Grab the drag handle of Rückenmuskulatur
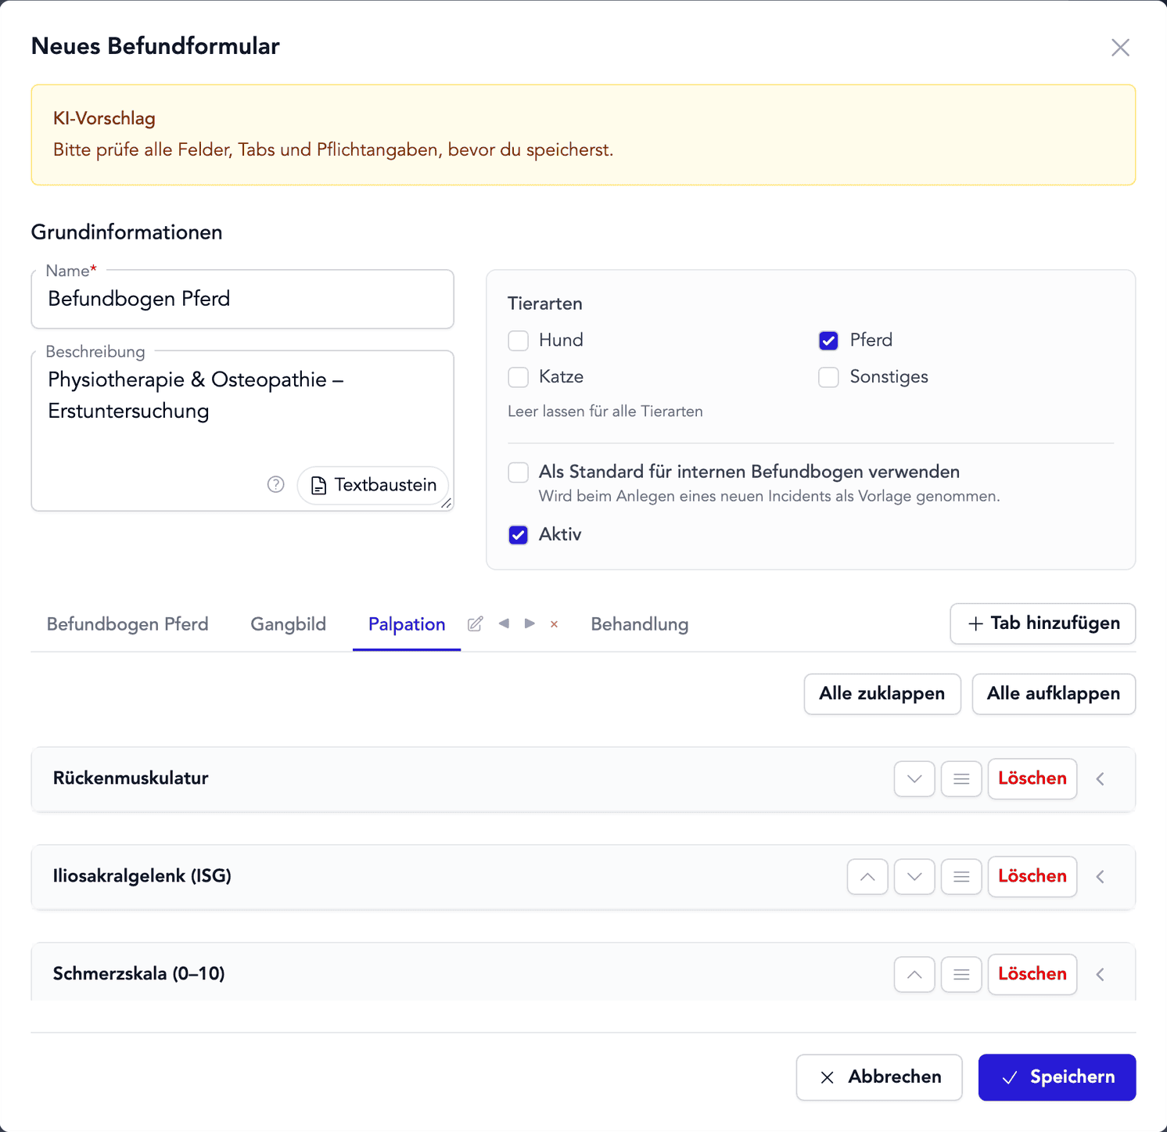Screen dimensions: 1167x1132 point(961,778)
